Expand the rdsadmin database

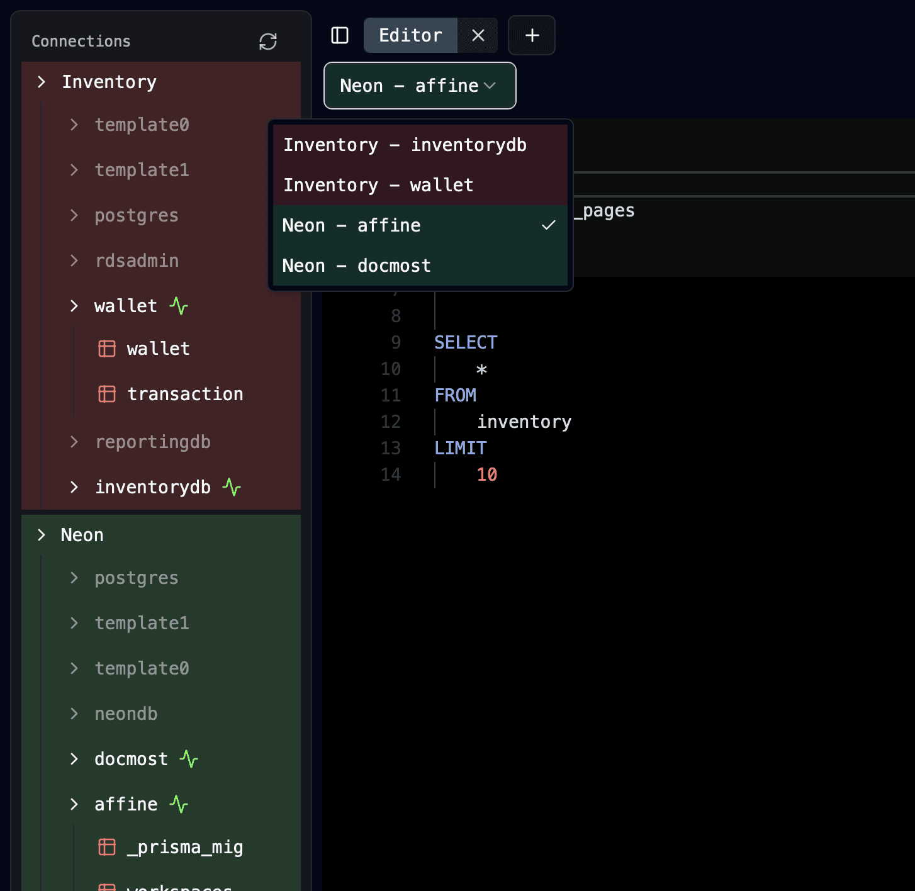point(74,261)
